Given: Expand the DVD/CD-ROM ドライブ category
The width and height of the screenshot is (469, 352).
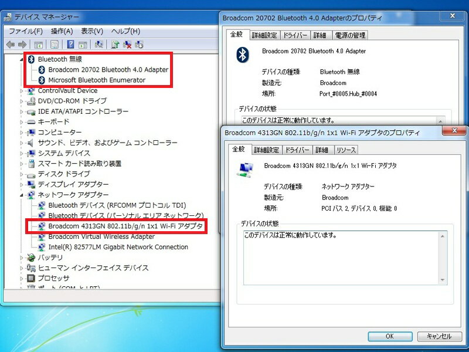Looking at the screenshot, I should 22,101.
